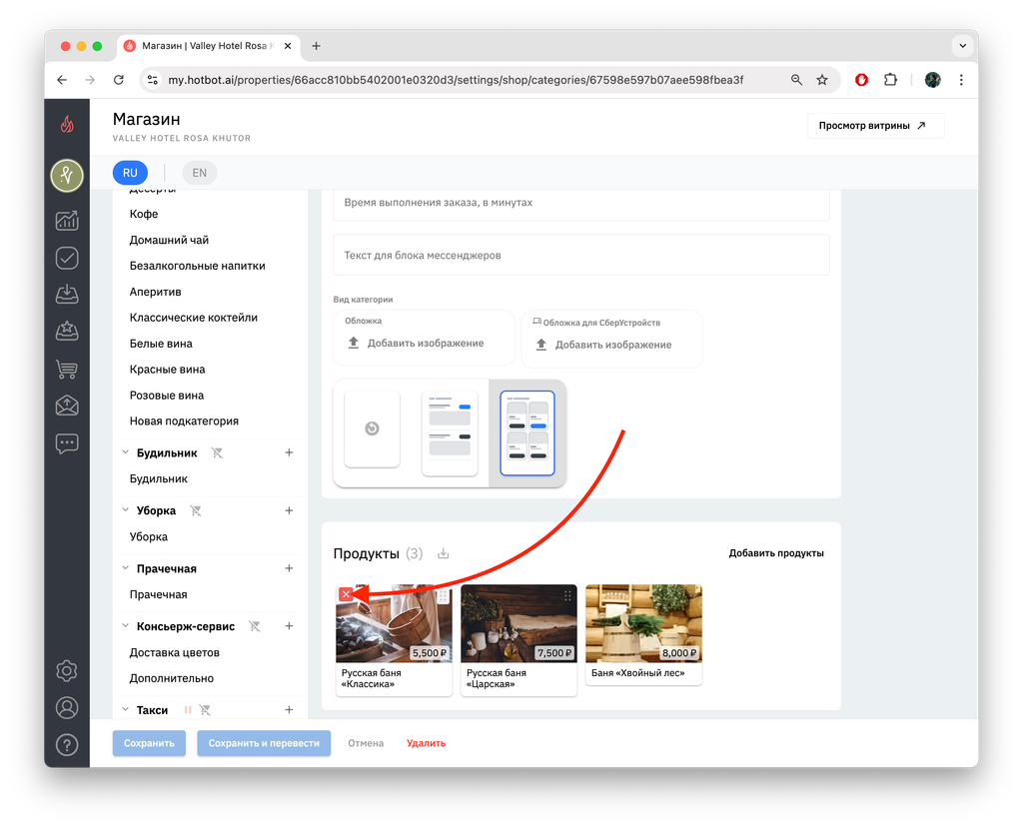Image resolution: width=1023 pixels, height=826 pixels.
Task: Download products list icon
Action: click(x=443, y=554)
